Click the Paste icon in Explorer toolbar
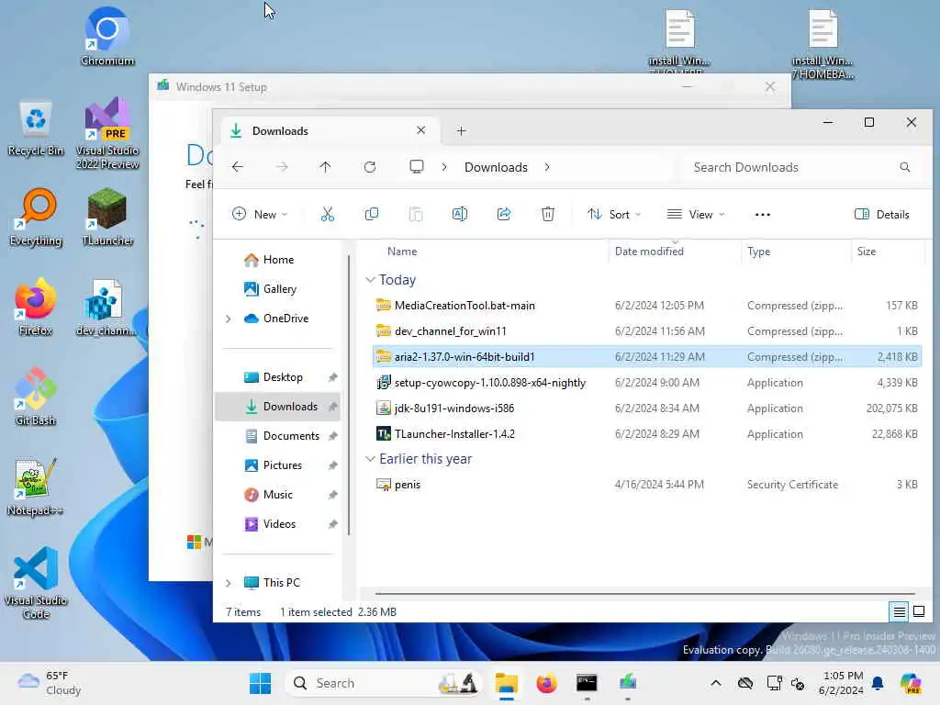The image size is (940, 705). [x=416, y=214]
